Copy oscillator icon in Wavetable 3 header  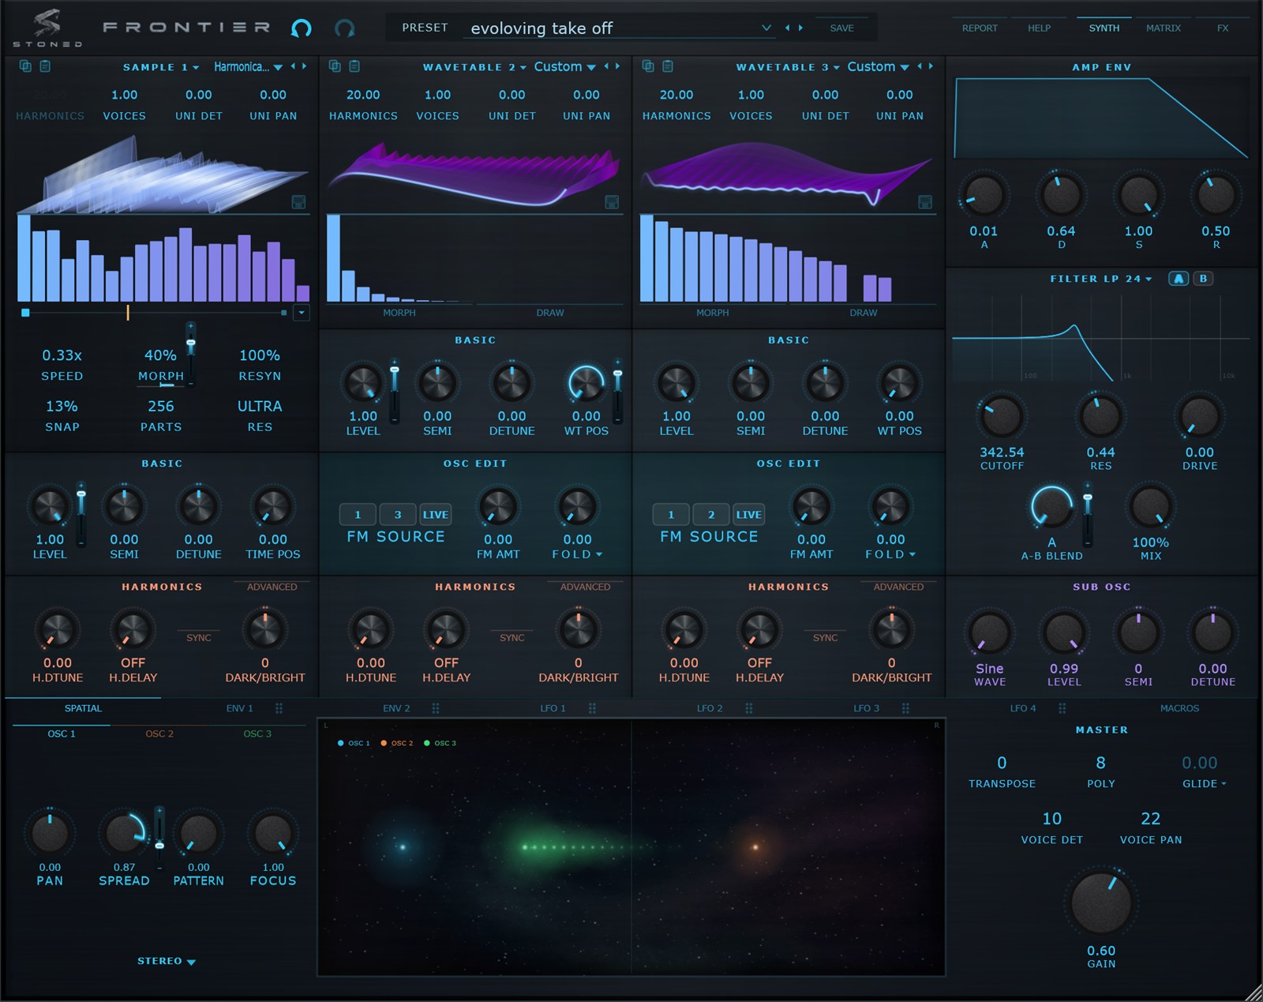pos(648,66)
